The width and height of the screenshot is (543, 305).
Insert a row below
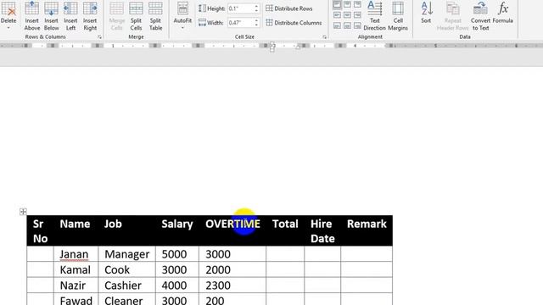click(x=51, y=16)
